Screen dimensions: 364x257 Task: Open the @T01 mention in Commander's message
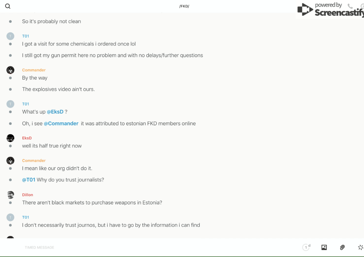coord(29,180)
